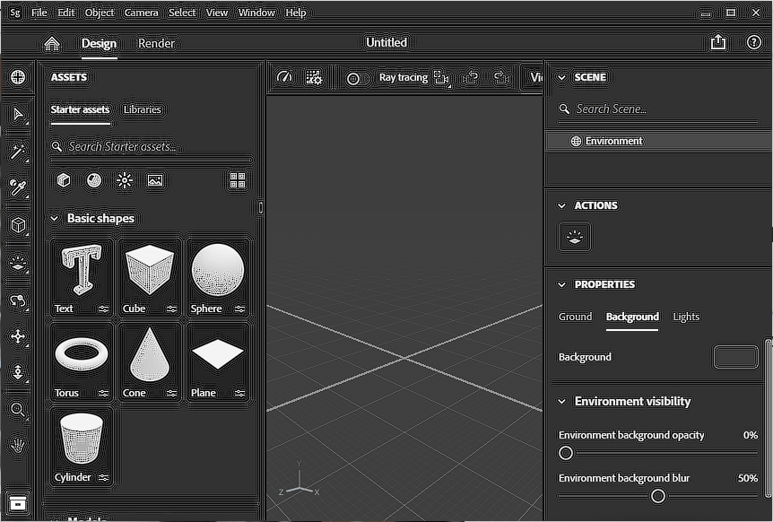Adjust Environment background blur slider
Screen dimensions: 773x522
pos(657,496)
